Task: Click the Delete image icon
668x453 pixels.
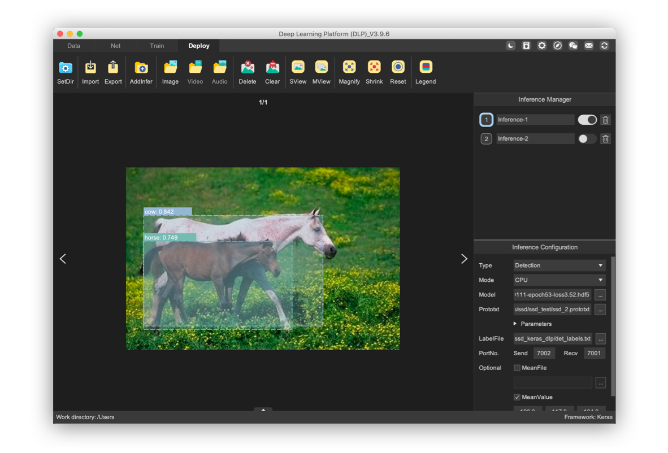Action: pyautogui.click(x=248, y=68)
